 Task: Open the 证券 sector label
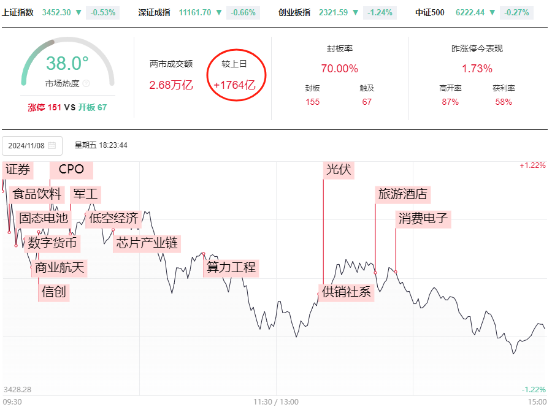coord(18,170)
